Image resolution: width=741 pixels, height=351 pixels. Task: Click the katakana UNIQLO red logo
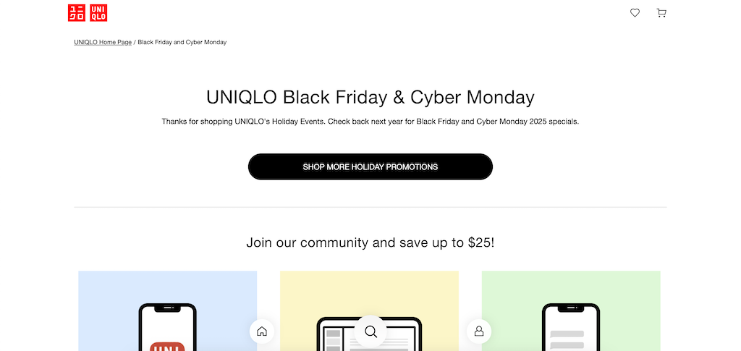pyautogui.click(x=77, y=13)
